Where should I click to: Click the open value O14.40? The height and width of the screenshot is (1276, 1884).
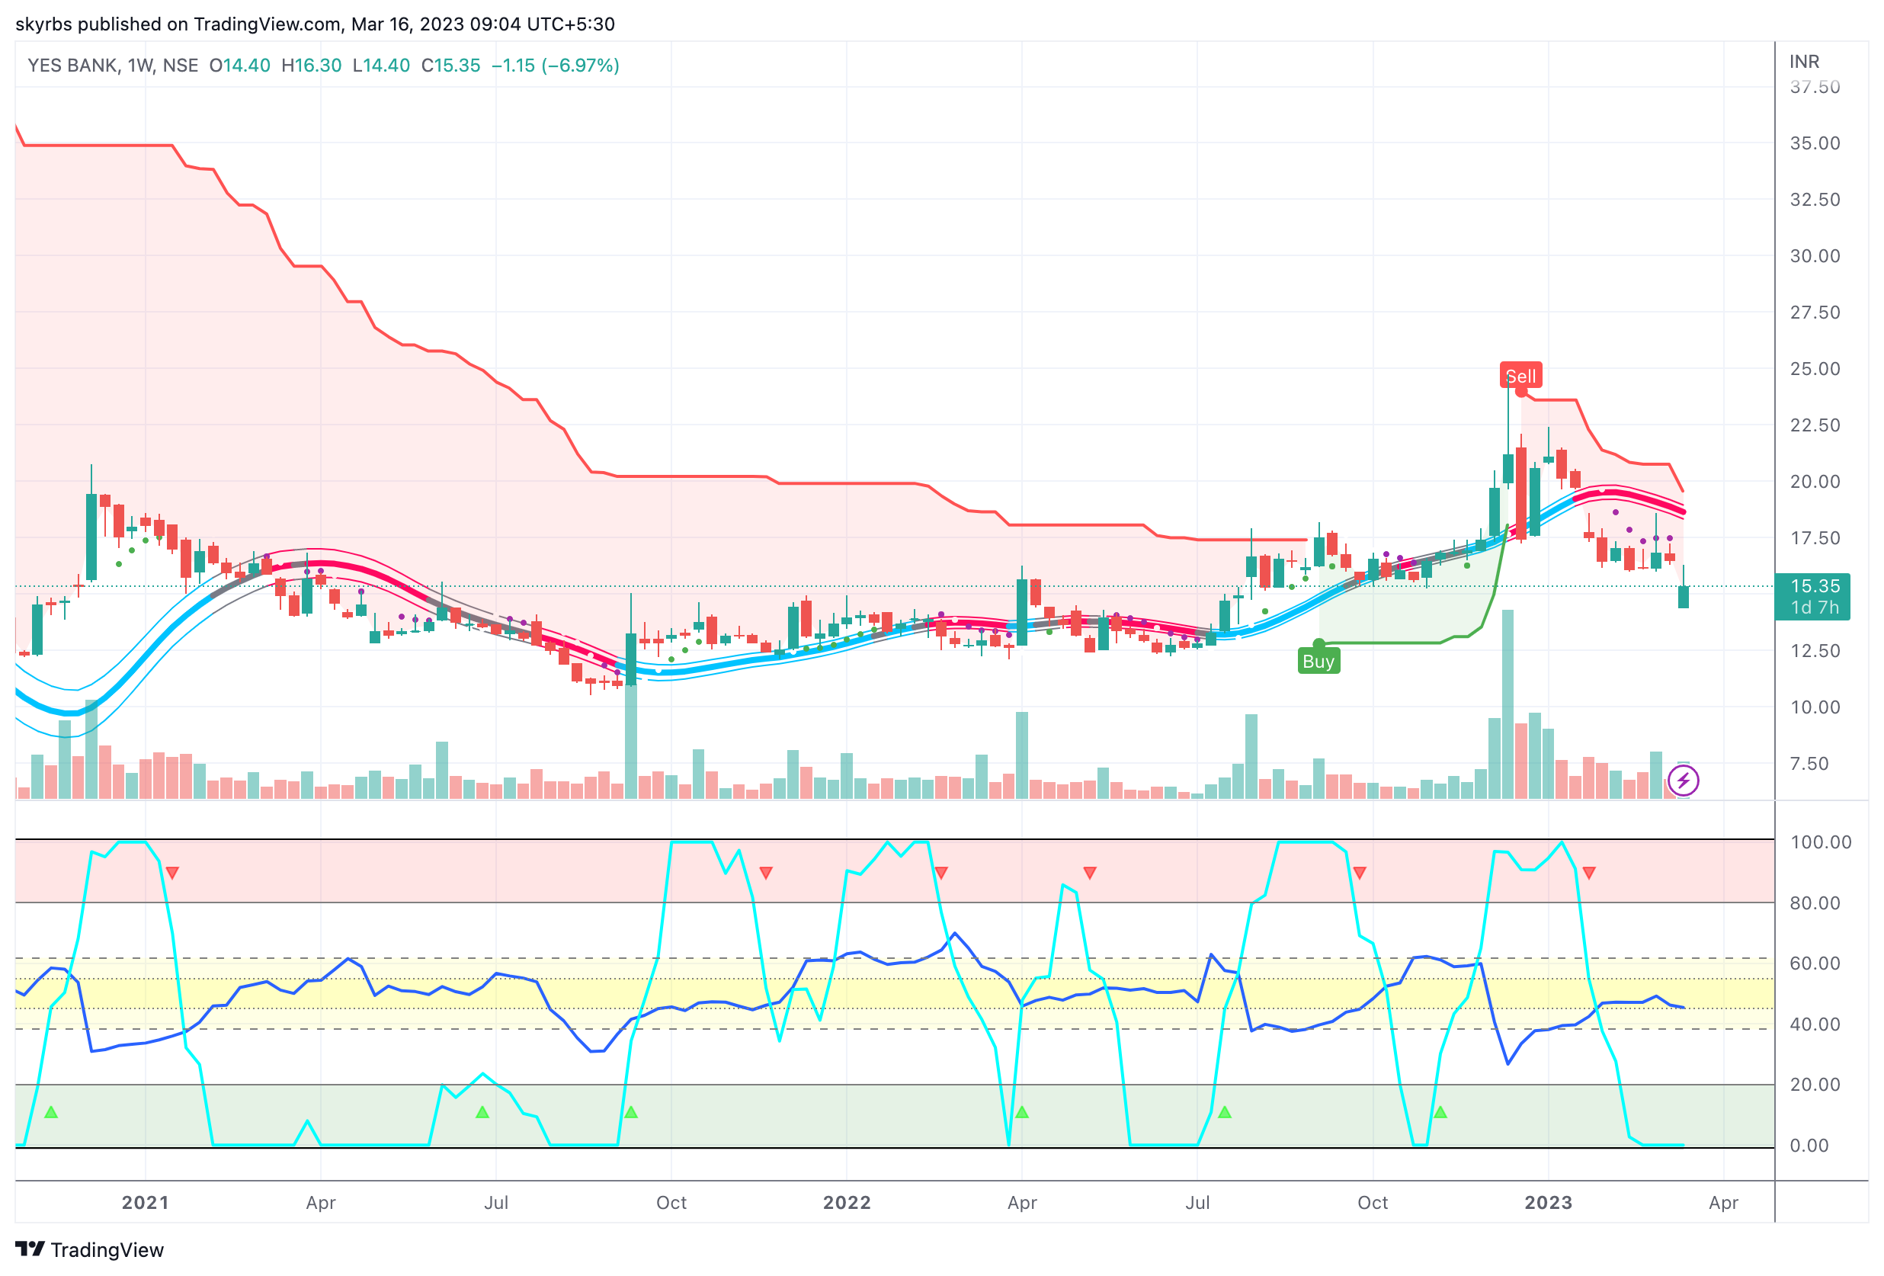point(240,65)
